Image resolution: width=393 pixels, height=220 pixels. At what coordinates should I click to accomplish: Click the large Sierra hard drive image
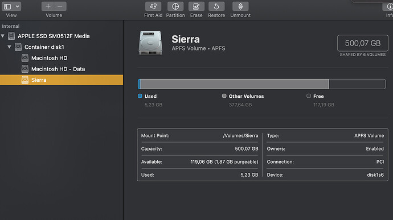(150, 43)
